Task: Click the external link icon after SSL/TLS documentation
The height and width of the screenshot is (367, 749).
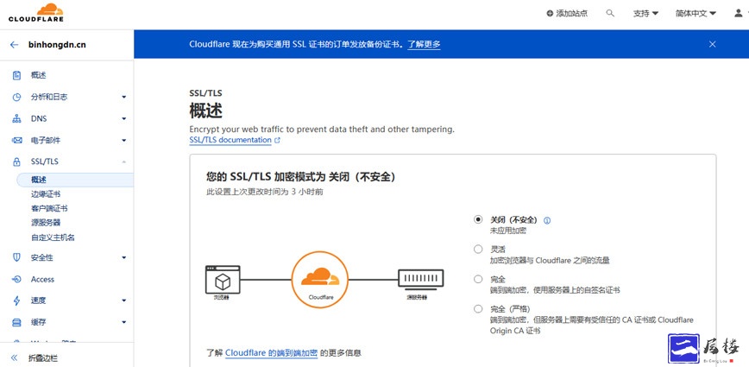Action: click(278, 141)
